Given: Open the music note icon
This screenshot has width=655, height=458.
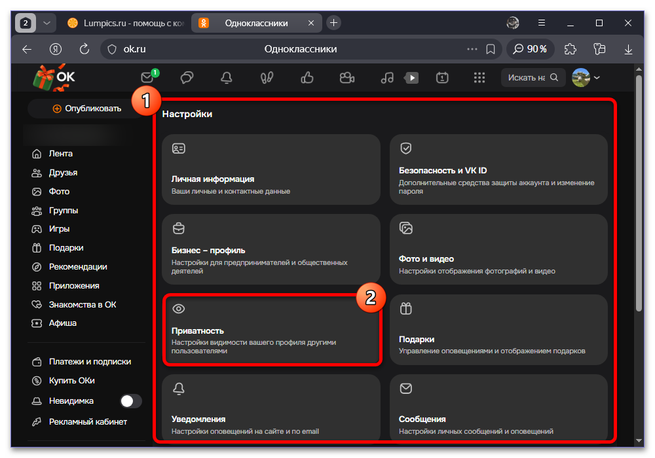Looking at the screenshot, I should pyautogui.click(x=387, y=78).
